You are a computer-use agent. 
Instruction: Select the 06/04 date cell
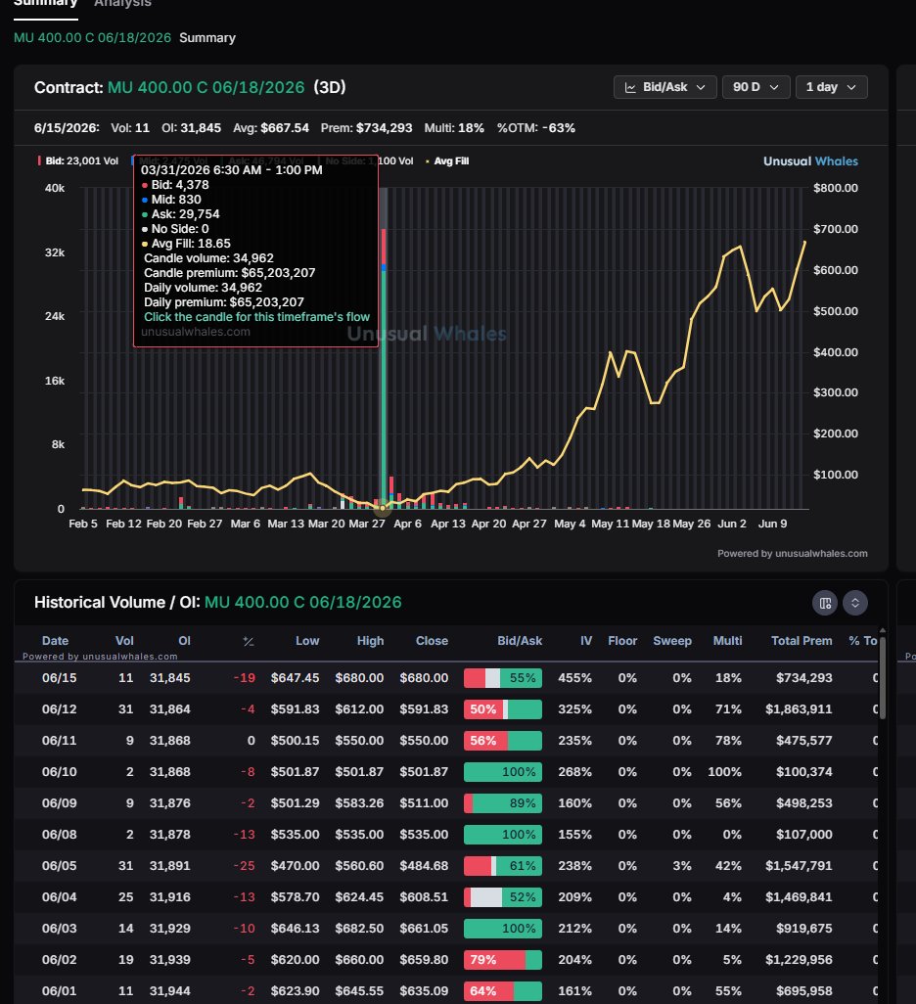[59, 897]
